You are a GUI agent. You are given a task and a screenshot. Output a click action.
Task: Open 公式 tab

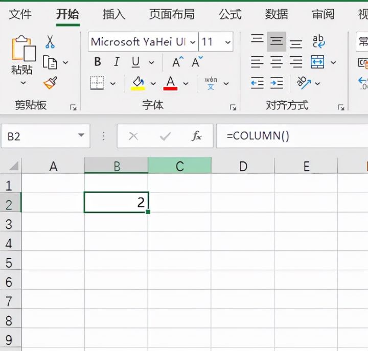230,14
